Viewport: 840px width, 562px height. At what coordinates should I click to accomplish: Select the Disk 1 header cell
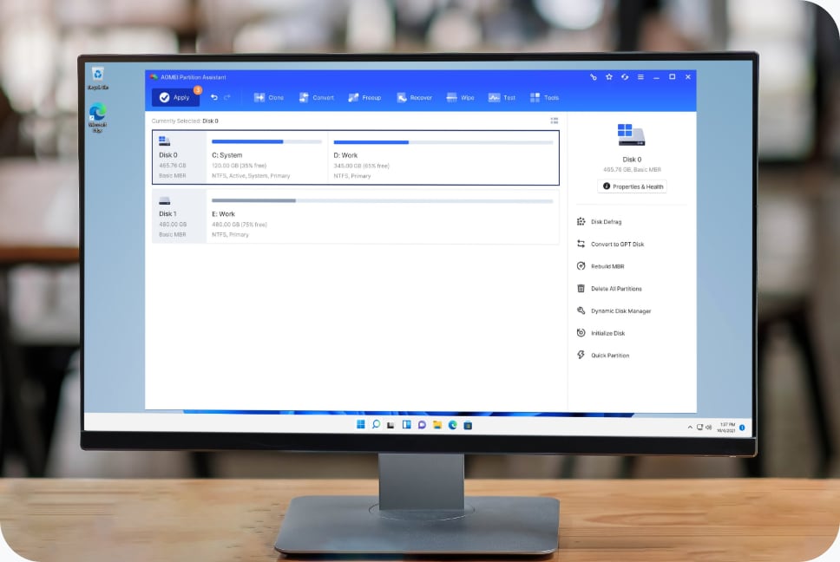[180, 217]
